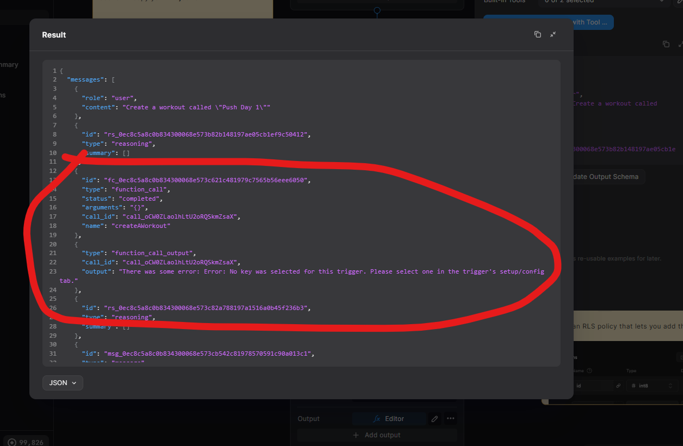This screenshot has height=446, width=683.
Task: Copy the Result JSON with the copy icon
Action: pos(538,34)
